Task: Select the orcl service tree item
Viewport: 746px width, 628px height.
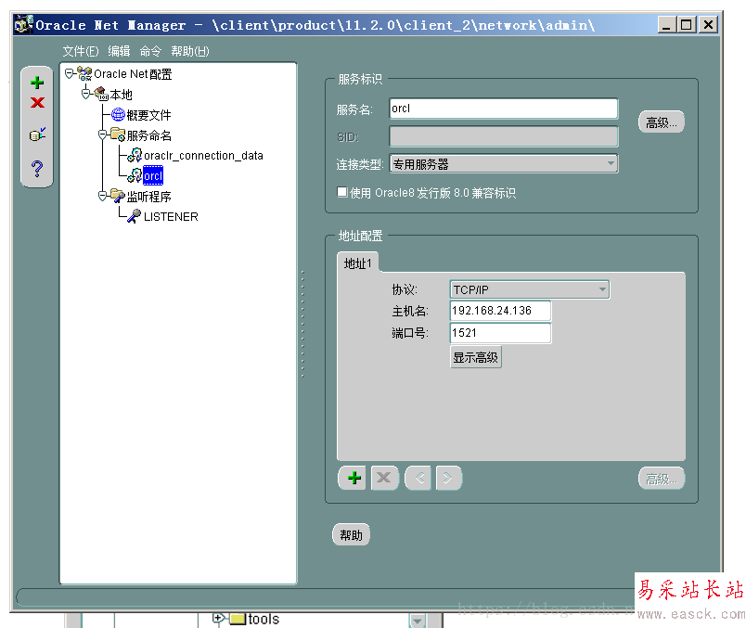Action: (153, 175)
